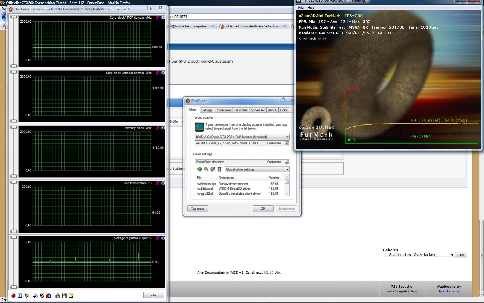
Task: Sort driver list by the Description column header
Action: click(242, 178)
